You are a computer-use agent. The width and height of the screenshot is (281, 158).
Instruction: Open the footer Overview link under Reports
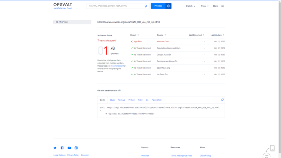coord(145,156)
